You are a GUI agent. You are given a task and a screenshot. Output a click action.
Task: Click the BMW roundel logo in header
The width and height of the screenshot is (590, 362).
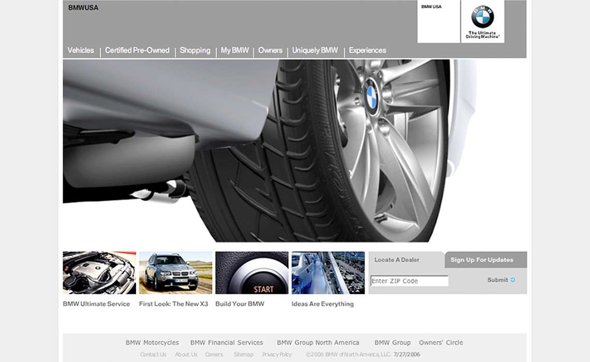pos(482,17)
